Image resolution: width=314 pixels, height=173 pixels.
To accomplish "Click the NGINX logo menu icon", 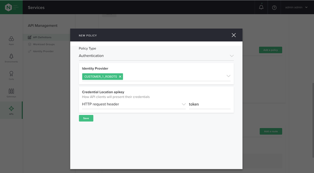I will point(11,8).
